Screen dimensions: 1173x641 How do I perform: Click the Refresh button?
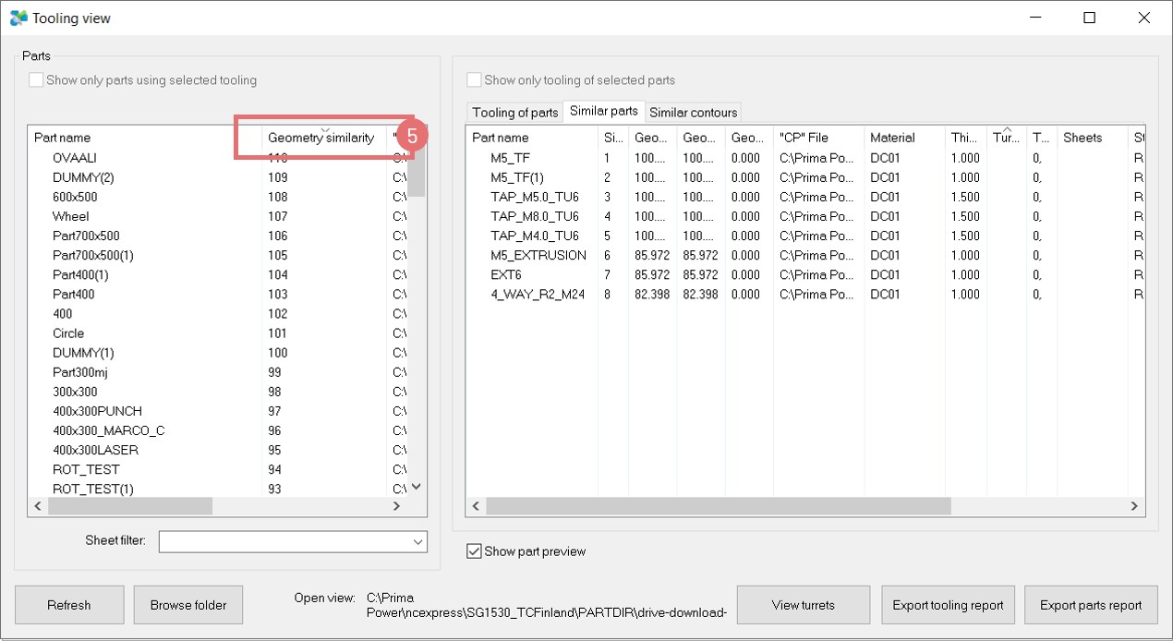pyautogui.click(x=69, y=605)
